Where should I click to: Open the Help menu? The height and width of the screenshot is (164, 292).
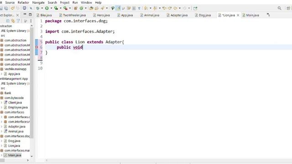98,3
